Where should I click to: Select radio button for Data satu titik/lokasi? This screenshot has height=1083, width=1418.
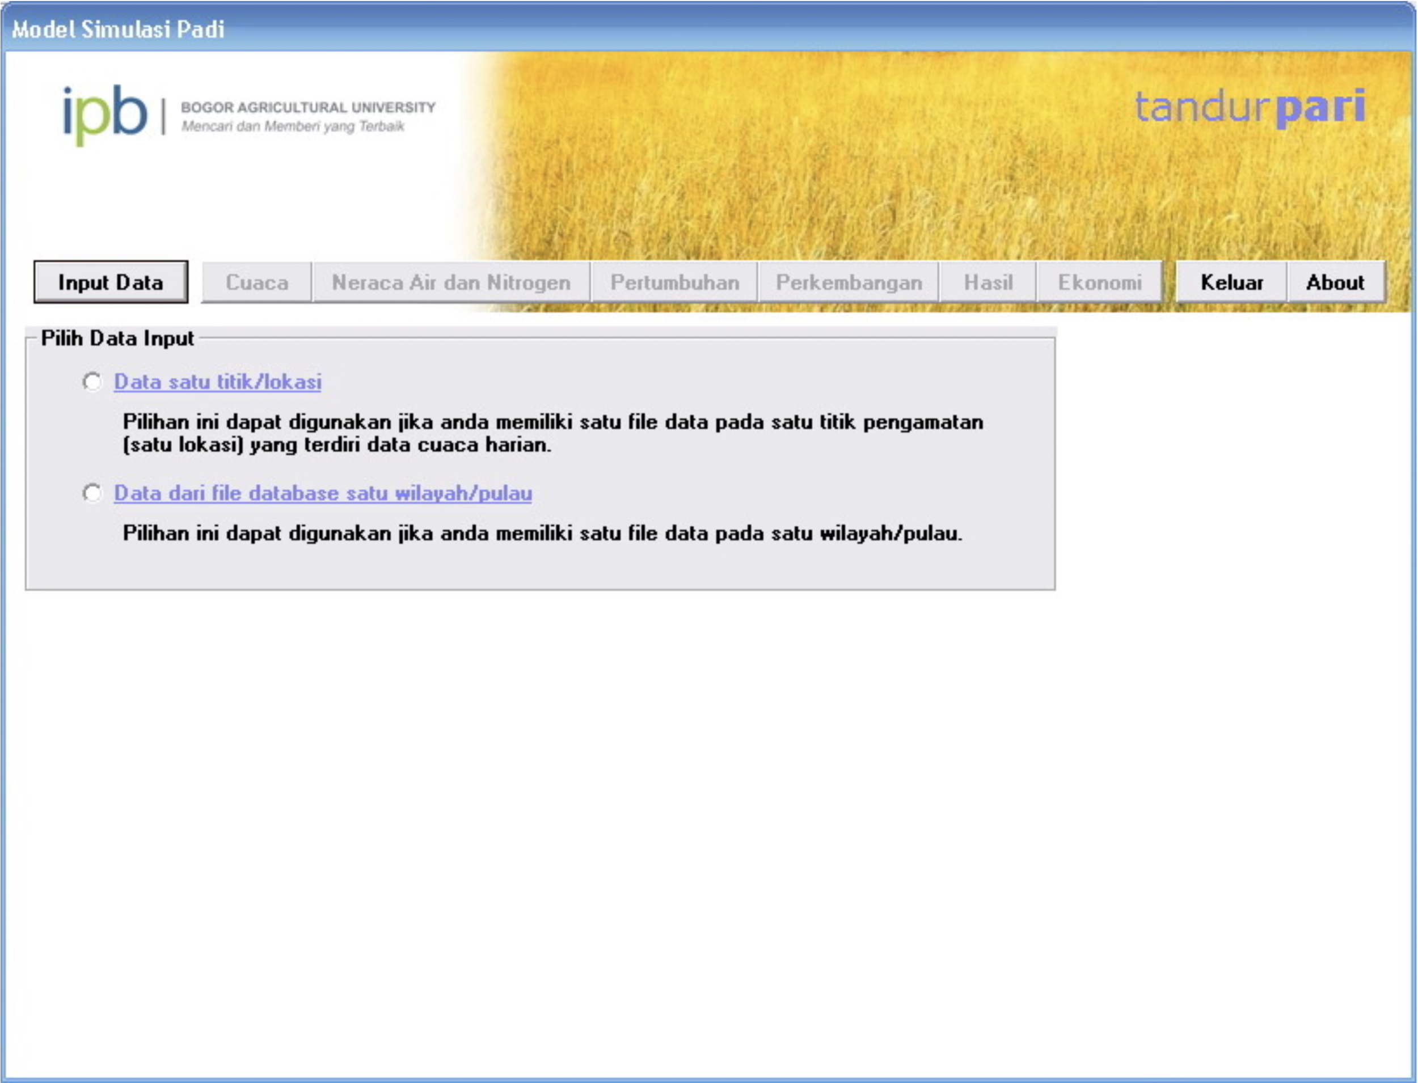(92, 382)
